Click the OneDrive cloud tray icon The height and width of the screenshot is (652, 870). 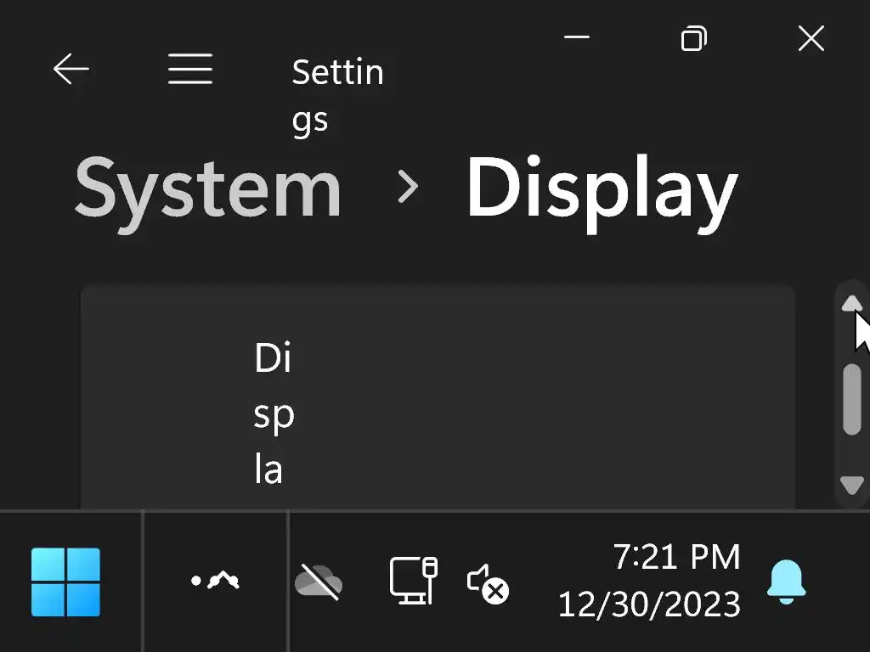318,582
